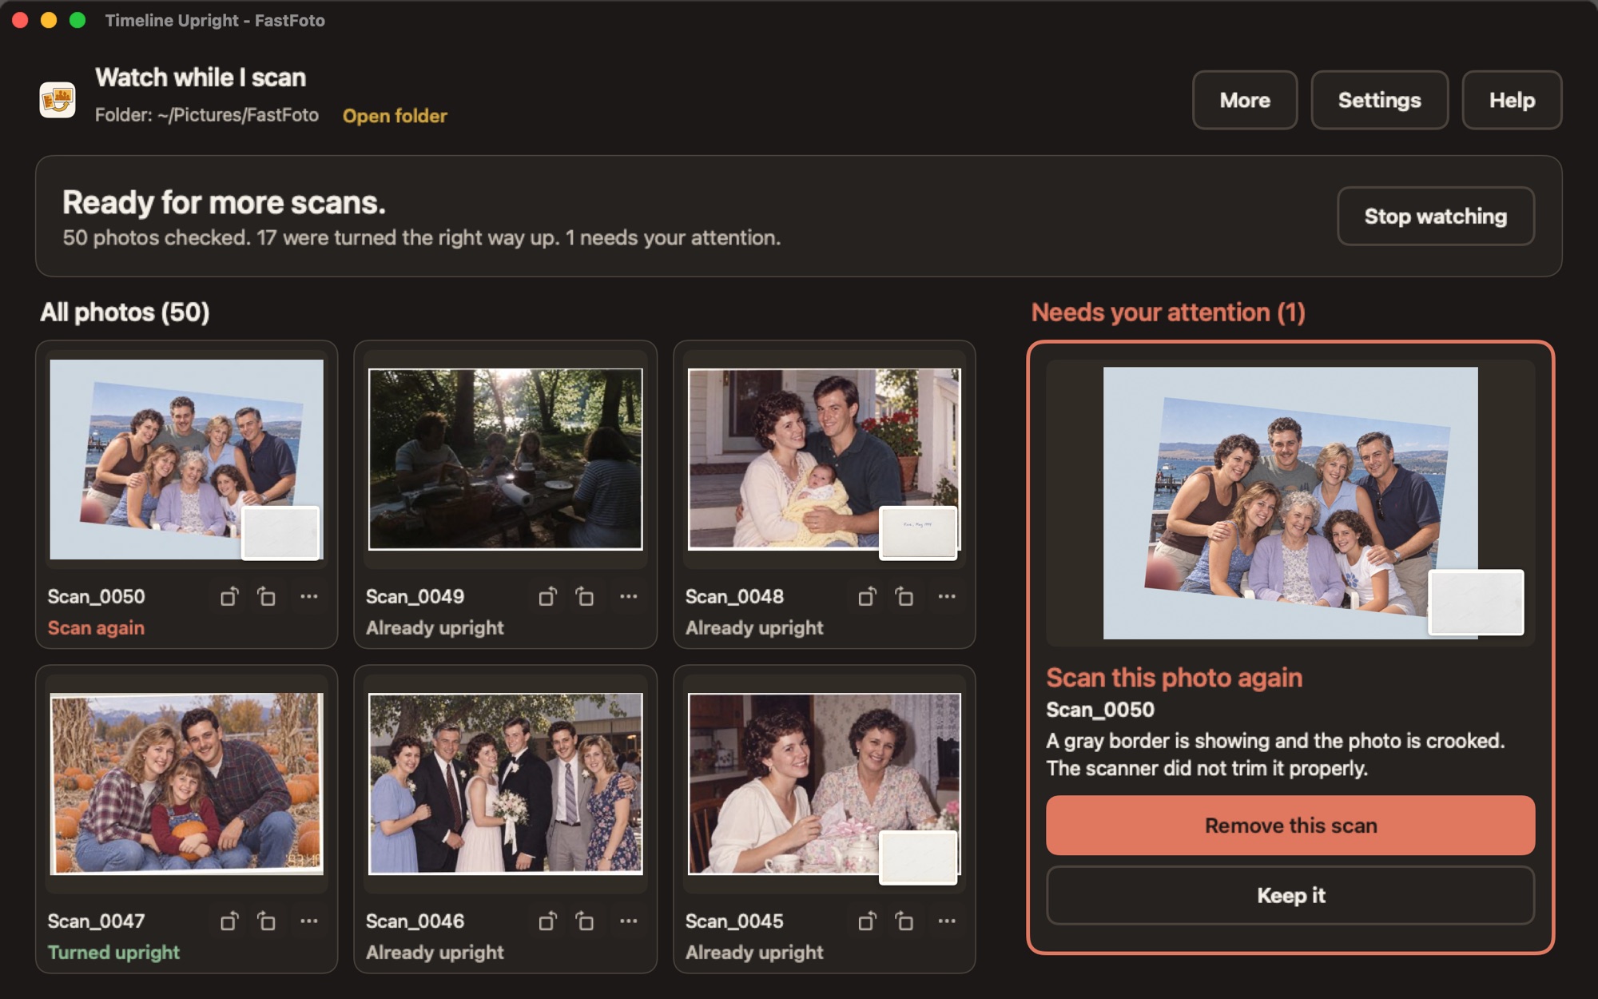Rotate Scan_0047 left
Viewport: 1598px width, 999px height.
[229, 921]
